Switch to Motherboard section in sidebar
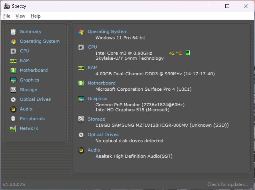The width and height of the screenshot is (255, 190). tap(34, 70)
